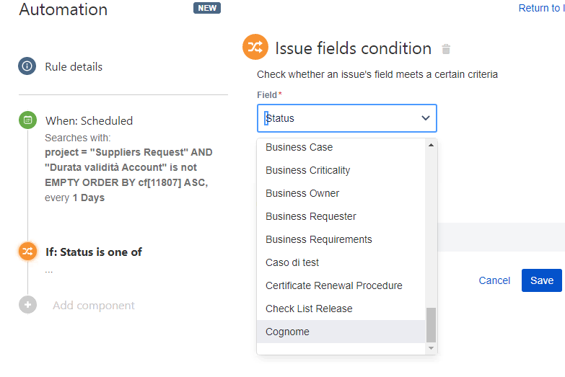Image resolution: width=565 pixels, height=377 pixels.
Task: Delete condition using the trash icon
Action: point(446,48)
